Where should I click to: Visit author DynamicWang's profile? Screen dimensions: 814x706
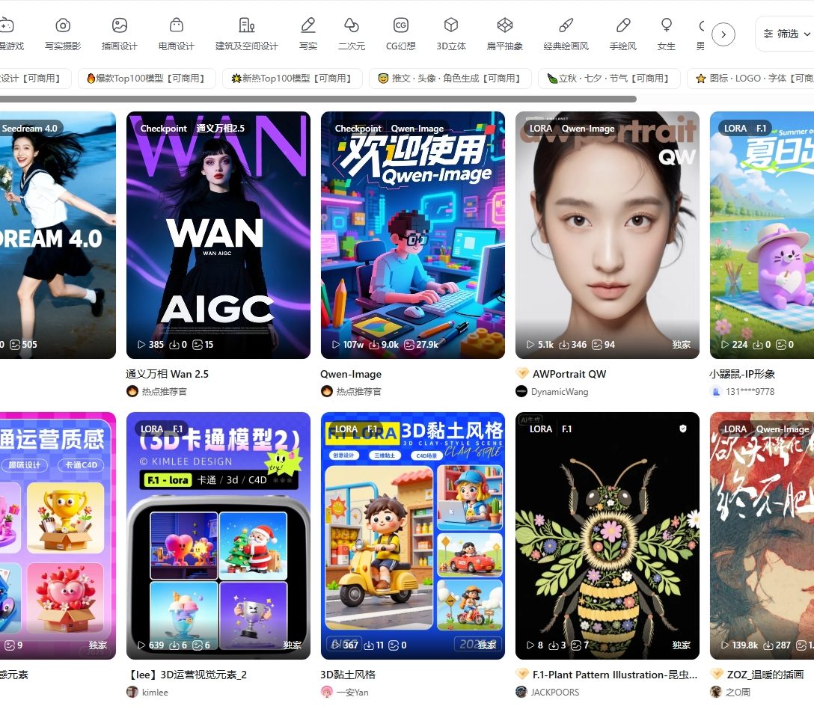559,391
